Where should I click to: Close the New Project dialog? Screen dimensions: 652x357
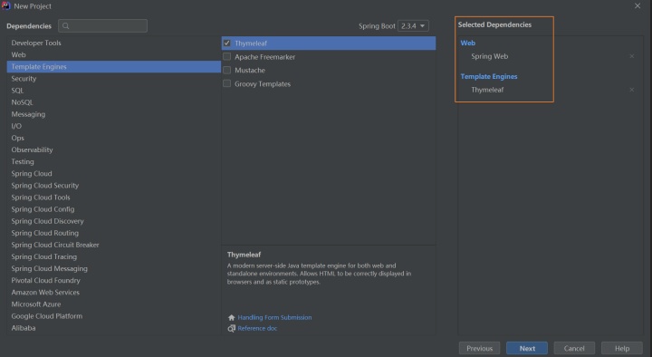click(x=638, y=5)
